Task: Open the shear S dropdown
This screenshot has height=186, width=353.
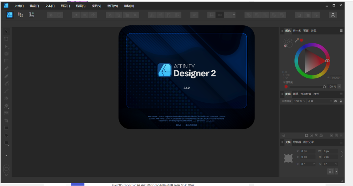Action: (x=336, y=164)
